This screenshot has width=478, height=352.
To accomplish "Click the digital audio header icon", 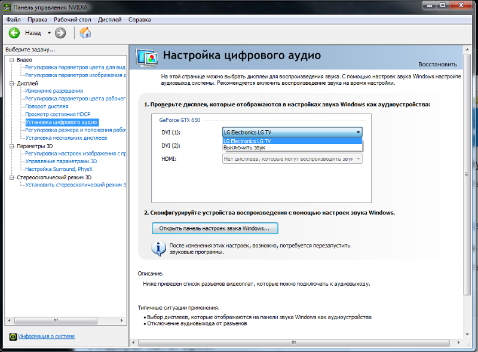I will [x=146, y=57].
